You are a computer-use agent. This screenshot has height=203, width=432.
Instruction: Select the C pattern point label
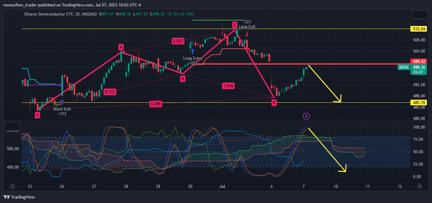pyautogui.click(x=234, y=25)
